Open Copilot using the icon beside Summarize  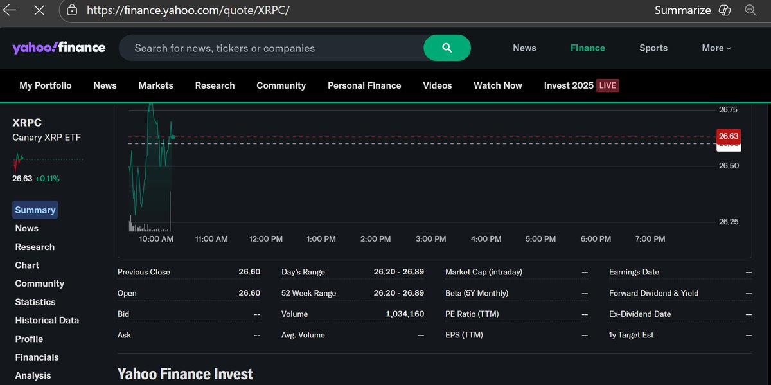tap(725, 10)
